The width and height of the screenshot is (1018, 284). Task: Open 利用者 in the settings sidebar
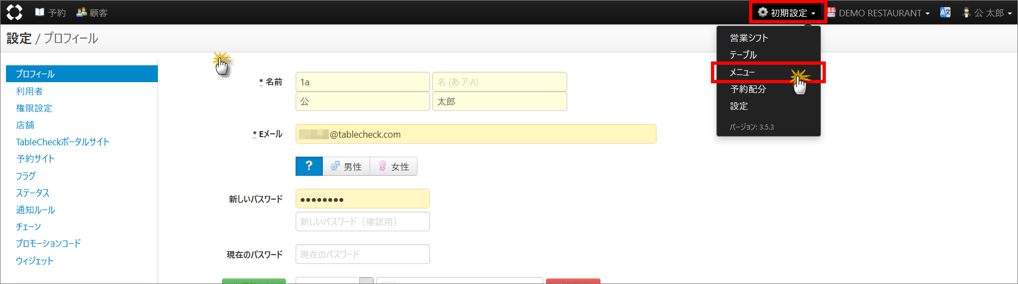(29, 91)
